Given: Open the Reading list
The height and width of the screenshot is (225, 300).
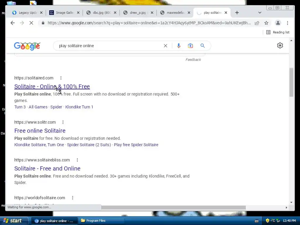Looking at the screenshot, I should tap(278, 32).
